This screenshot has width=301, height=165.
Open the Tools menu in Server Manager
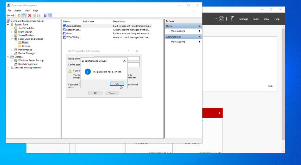[x=256, y=19]
